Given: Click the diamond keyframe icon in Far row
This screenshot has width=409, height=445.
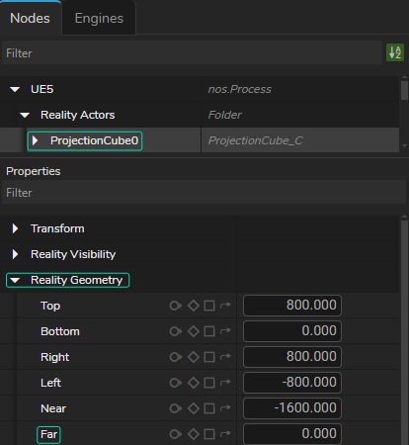Looking at the screenshot, I should (194, 434).
